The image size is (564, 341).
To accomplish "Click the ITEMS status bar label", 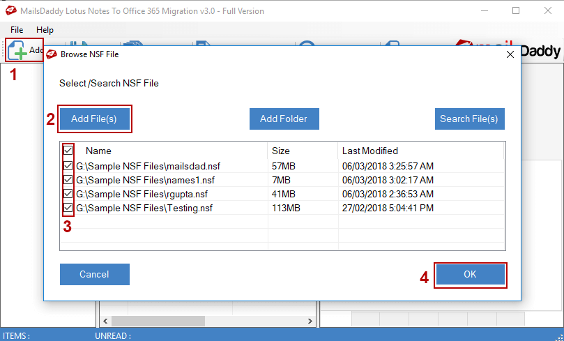I will tap(16, 336).
